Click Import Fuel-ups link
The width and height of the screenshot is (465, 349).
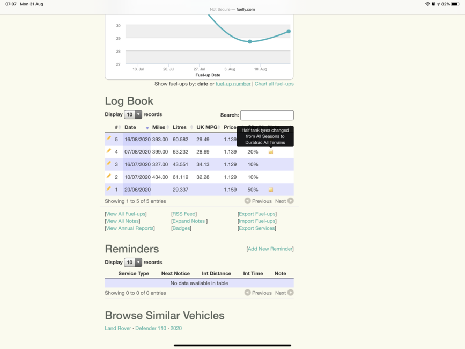pyautogui.click(x=257, y=221)
